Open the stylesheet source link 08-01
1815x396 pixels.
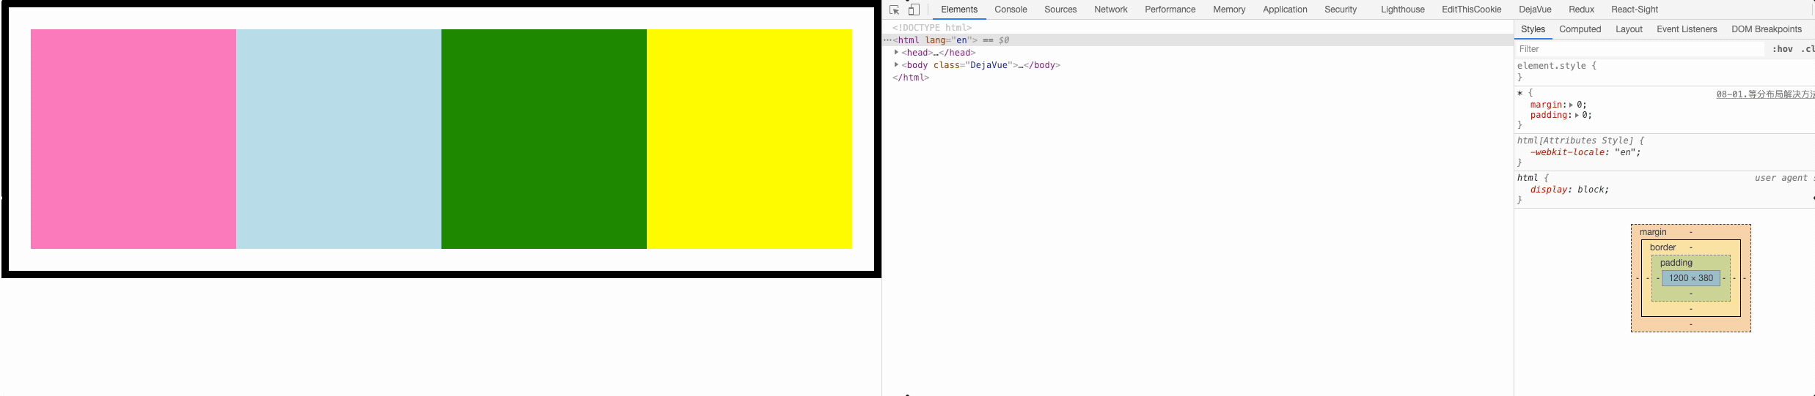1764,94
